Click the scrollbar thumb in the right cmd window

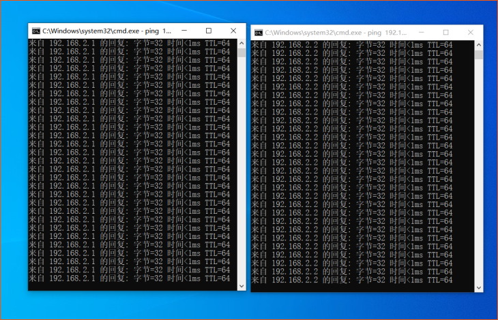479,54
